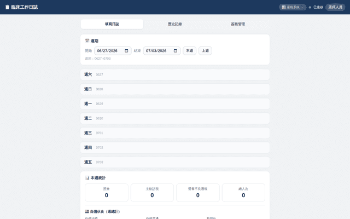This screenshot has width=350, height=219.
Task: Click the 總人次 statistic card
Action: point(243,193)
